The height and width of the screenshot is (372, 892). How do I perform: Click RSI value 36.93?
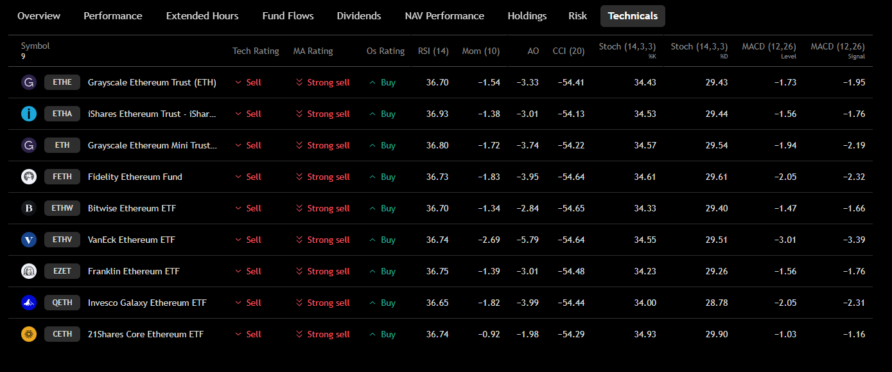(x=437, y=114)
